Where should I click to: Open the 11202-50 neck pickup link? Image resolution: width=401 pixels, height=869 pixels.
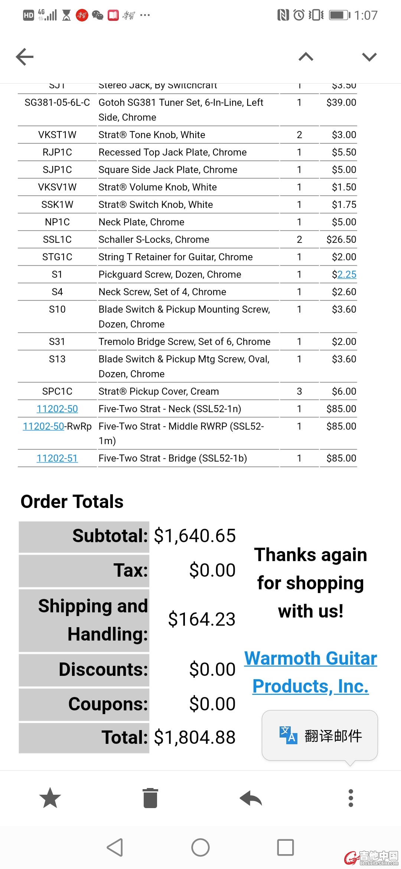click(57, 409)
